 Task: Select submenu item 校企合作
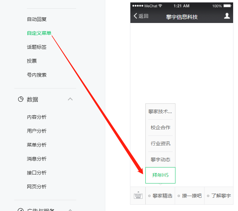(160, 127)
